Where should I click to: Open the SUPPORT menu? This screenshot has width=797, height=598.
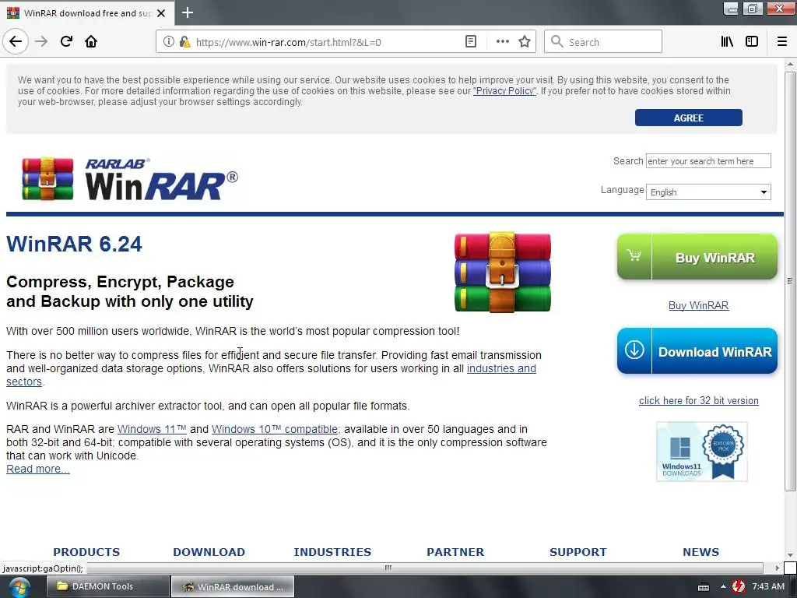(578, 552)
